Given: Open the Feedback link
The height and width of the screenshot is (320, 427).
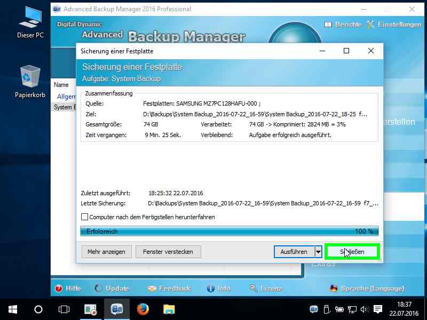Looking at the screenshot, I should click(x=169, y=289).
